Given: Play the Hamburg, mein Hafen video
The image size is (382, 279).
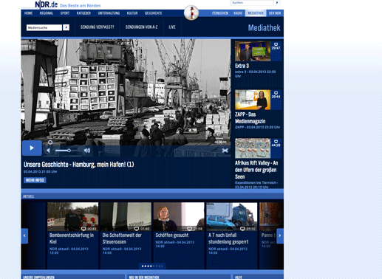Looking at the screenshot, I should click(32, 148).
